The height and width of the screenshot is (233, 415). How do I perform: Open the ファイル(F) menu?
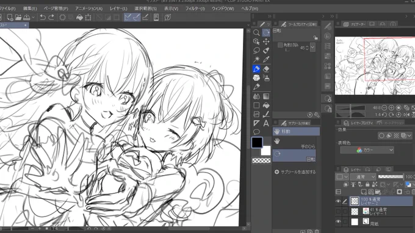click(x=8, y=9)
